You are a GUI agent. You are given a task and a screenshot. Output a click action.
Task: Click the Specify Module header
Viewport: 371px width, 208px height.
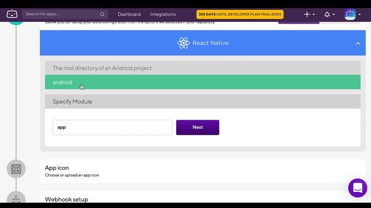pyautogui.click(x=202, y=102)
